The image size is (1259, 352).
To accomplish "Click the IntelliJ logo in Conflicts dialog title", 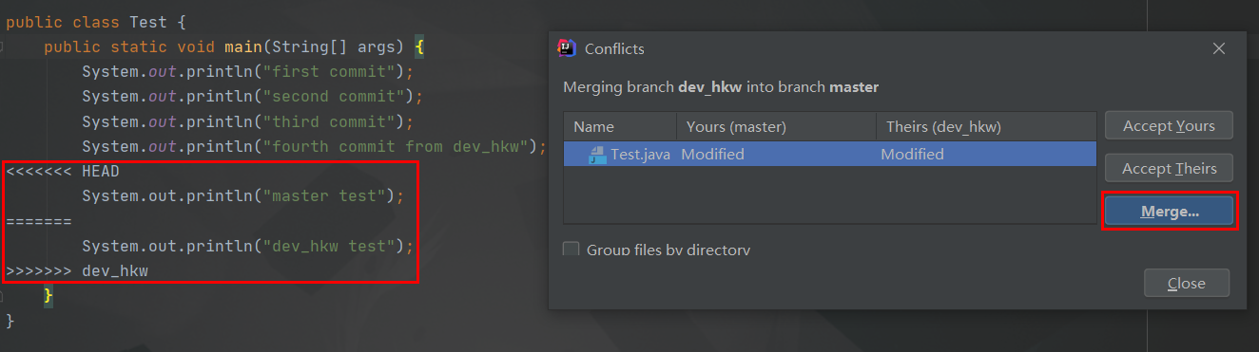I will [567, 48].
